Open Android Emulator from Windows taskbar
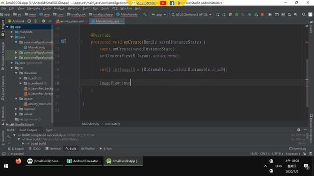 pyautogui.click(x=84, y=161)
